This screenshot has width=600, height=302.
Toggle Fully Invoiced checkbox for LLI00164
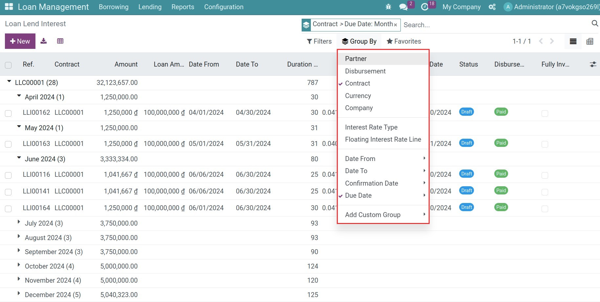click(545, 209)
